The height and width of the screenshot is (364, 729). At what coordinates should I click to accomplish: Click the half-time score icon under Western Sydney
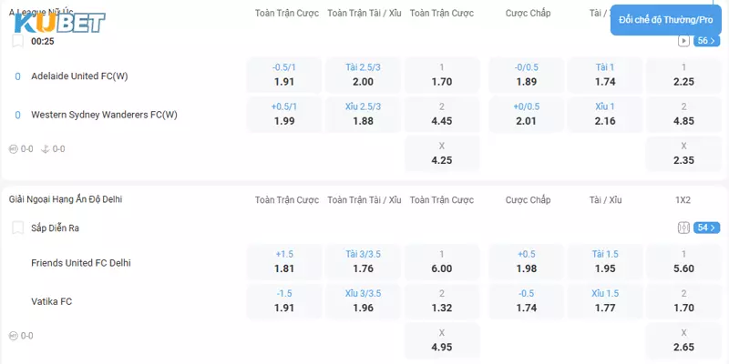click(x=13, y=149)
